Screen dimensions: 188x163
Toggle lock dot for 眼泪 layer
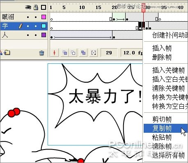click(x=36, y=17)
